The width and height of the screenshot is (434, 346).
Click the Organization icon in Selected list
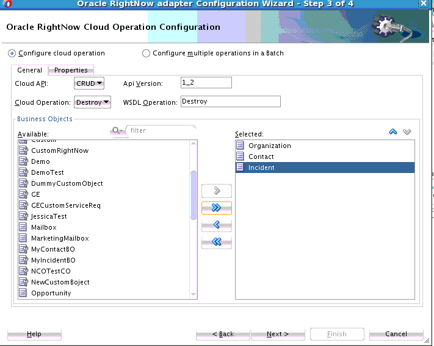click(x=241, y=145)
